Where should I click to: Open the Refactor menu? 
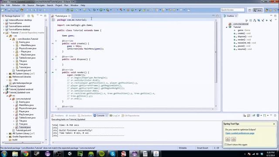click(16, 5)
